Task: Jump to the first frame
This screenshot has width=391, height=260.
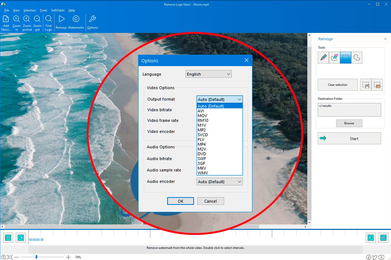Action: pyautogui.click(x=8, y=238)
